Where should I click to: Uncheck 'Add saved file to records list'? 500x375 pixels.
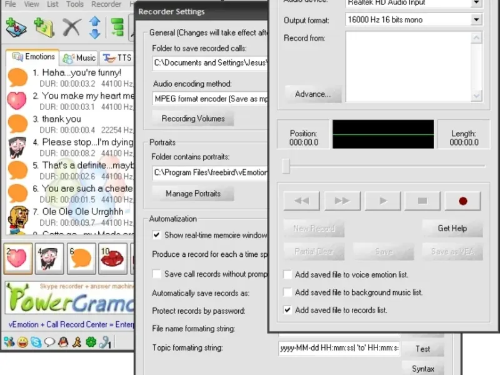[287, 310]
